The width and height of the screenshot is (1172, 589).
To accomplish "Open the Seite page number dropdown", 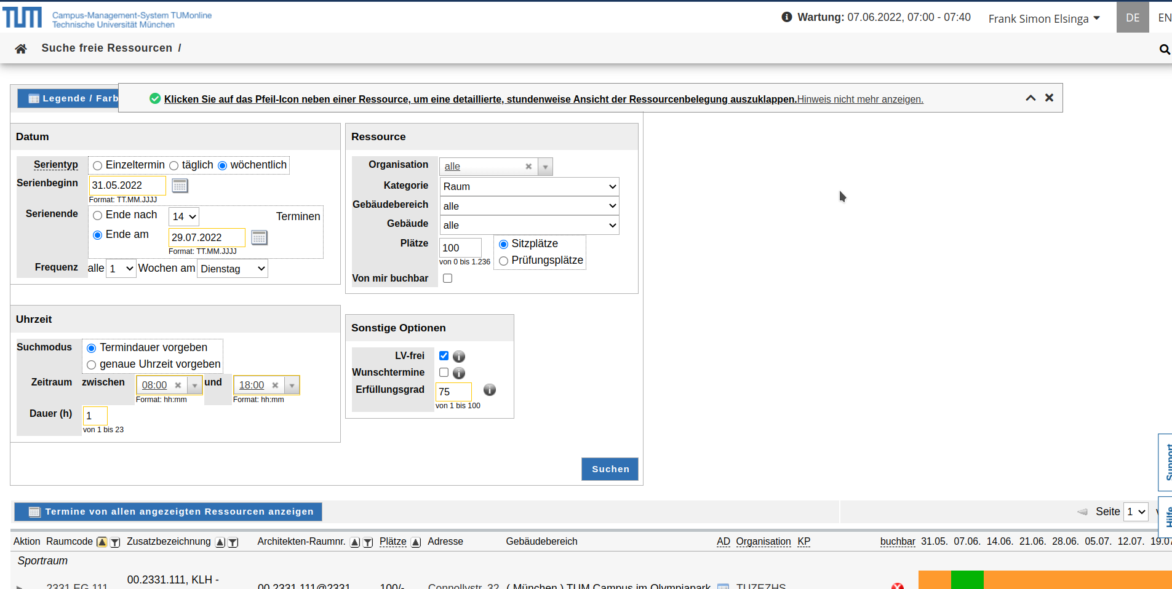I will click(1136, 512).
